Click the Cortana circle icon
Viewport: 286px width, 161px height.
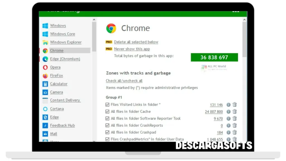(45, 109)
